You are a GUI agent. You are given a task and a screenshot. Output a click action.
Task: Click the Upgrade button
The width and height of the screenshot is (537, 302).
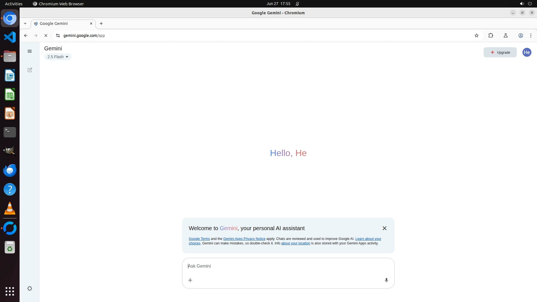pos(500,52)
